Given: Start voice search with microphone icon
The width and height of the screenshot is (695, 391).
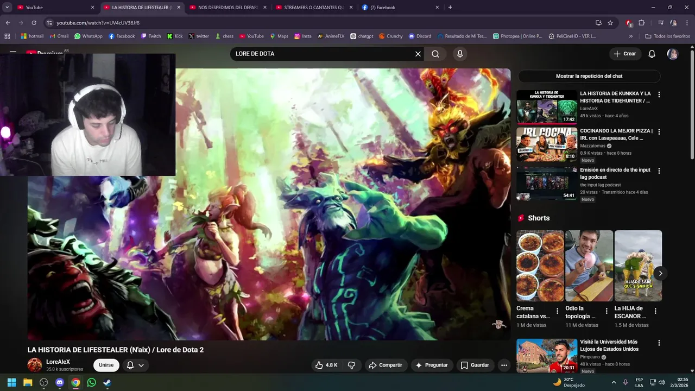Looking at the screenshot, I should 460,54.
